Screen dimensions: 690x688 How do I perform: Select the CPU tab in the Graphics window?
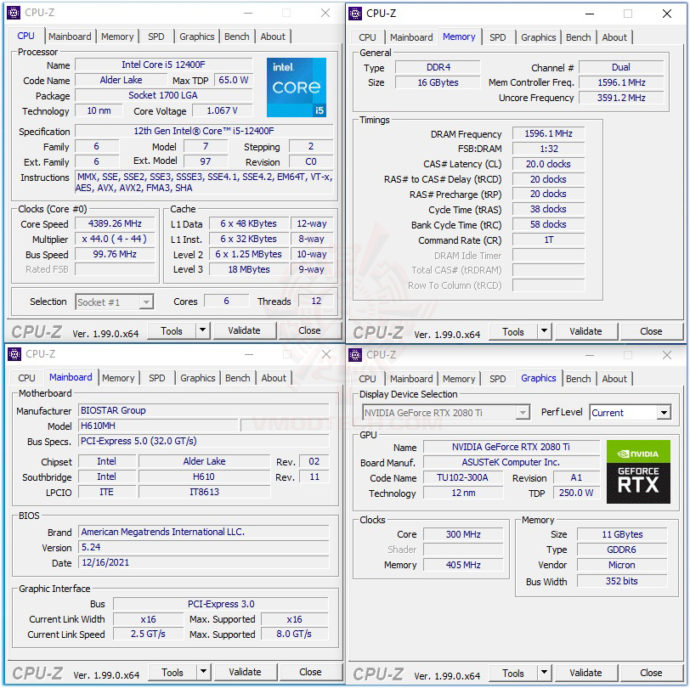pyautogui.click(x=367, y=379)
